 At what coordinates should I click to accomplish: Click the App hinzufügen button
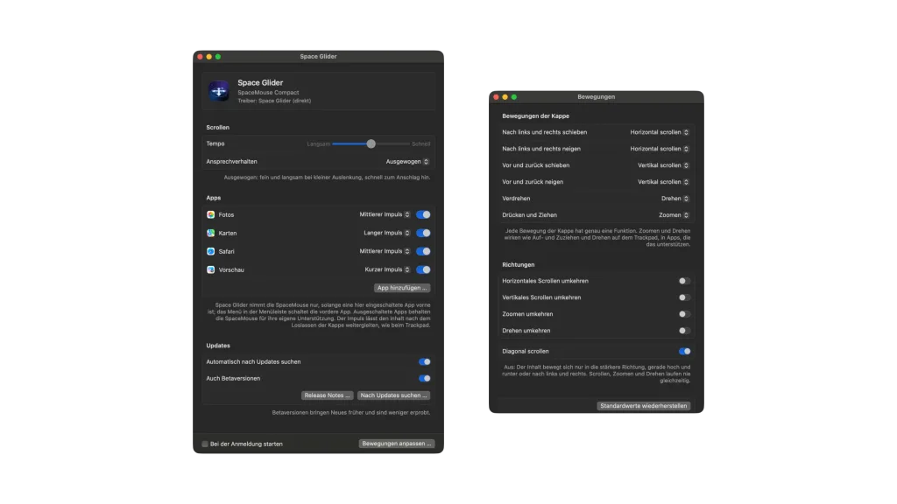click(x=402, y=288)
